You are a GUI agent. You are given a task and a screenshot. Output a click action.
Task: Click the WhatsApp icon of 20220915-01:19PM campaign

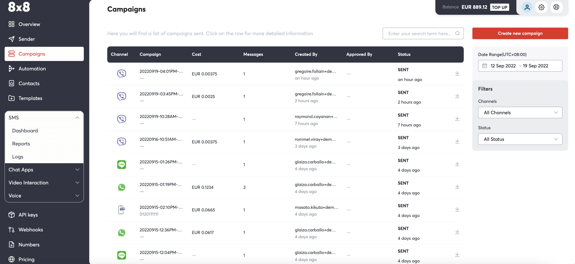coord(122,187)
